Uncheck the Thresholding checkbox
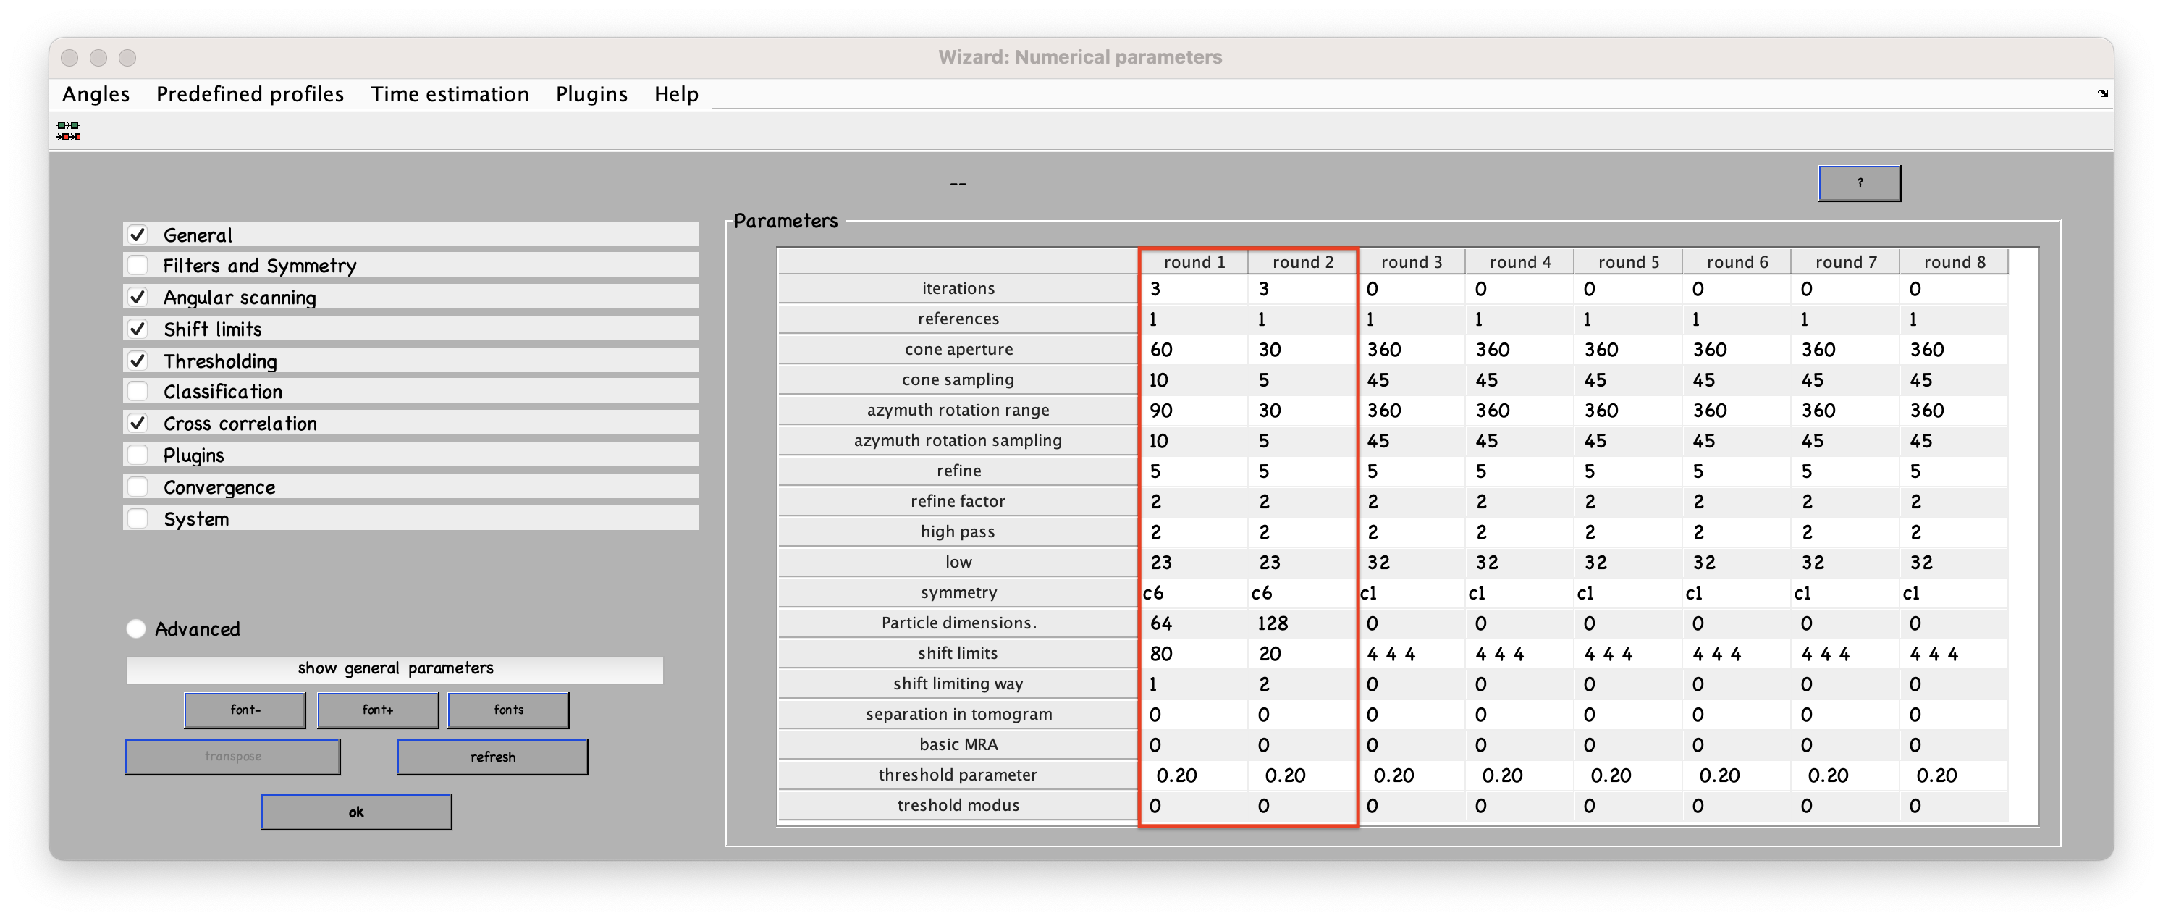The width and height of the screenshot is (2163, 921). (138, 360)
